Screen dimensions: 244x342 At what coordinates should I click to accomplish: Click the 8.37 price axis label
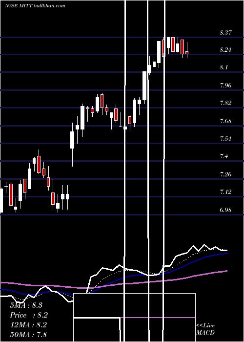point(225,33)
